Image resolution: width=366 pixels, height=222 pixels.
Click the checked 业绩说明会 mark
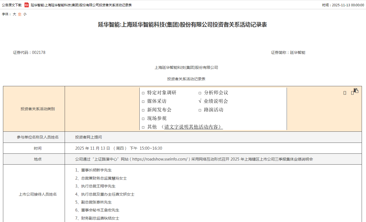pos(200,101)
